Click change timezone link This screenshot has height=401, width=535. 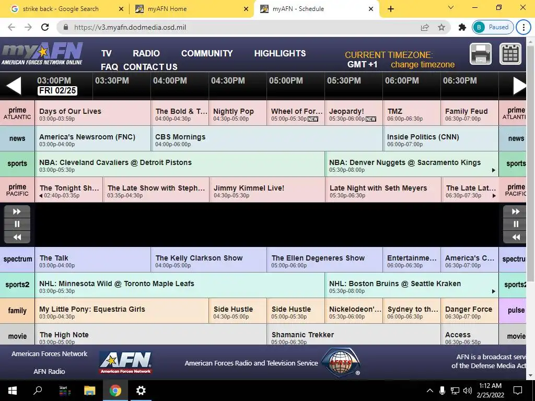(422, 65)
